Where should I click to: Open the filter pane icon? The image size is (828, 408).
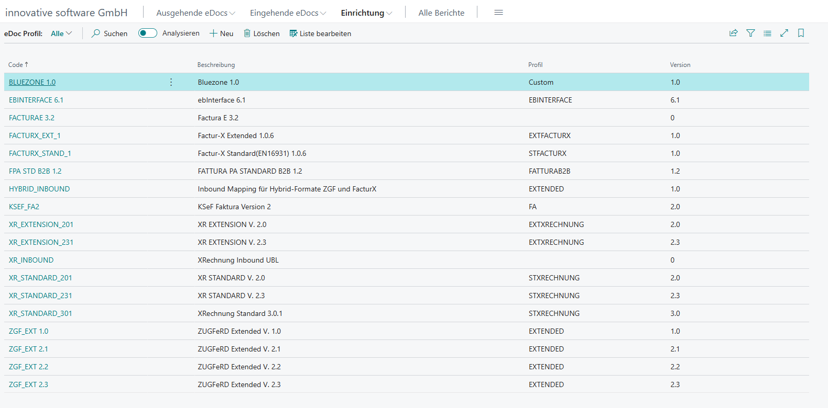pyautogui.click(x=750, y=33)
